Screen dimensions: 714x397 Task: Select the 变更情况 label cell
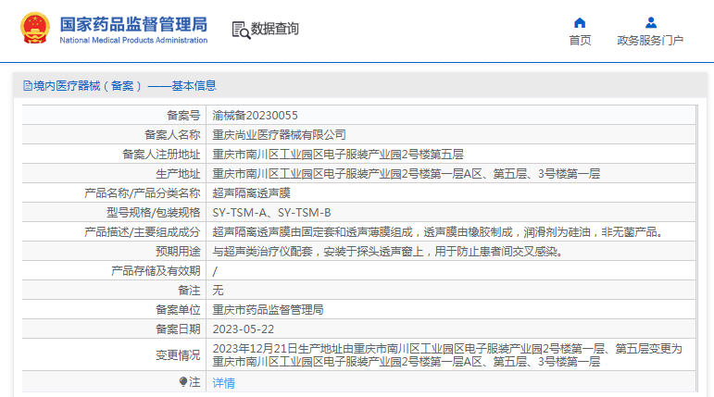[114, 354]
